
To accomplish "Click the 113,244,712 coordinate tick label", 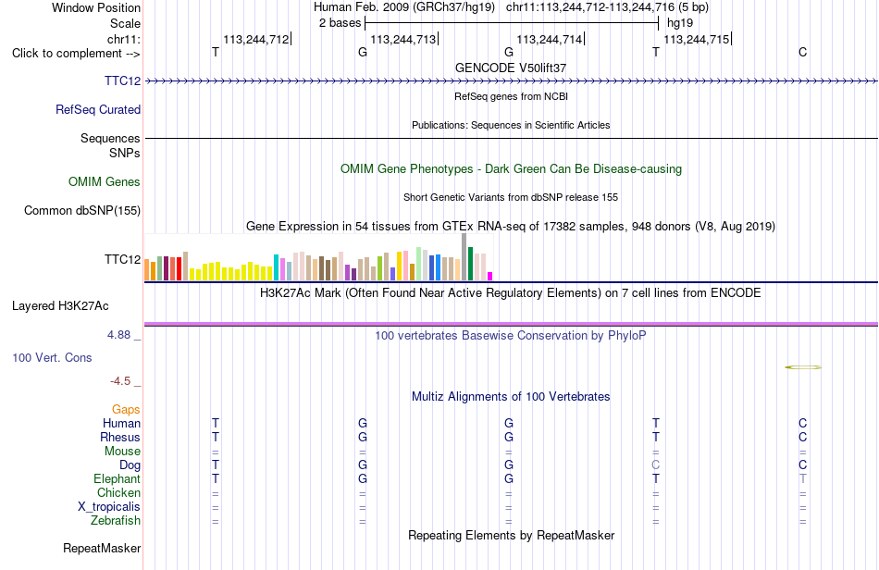I will point(256,39).
